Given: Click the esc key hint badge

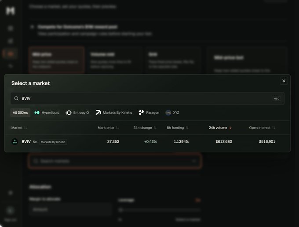Looking at the screenshot, I should pyautogui.click(x=277, y=98).
